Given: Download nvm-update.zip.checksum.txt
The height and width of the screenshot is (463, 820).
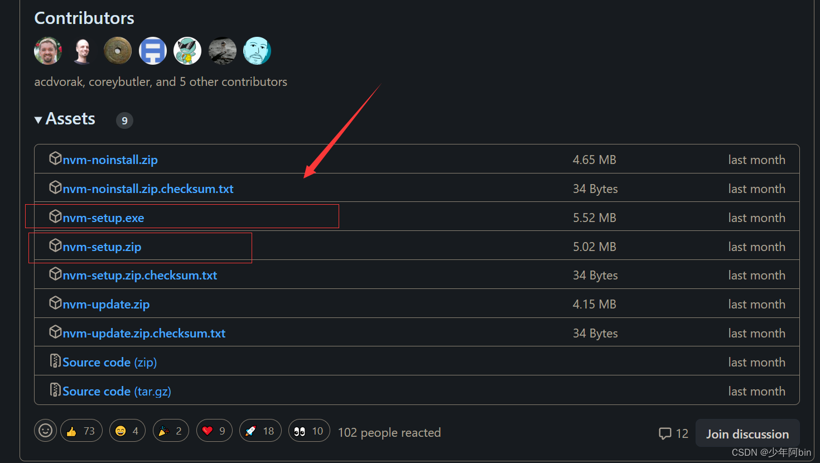Looking at the screenshot, I should coord(144,333).
